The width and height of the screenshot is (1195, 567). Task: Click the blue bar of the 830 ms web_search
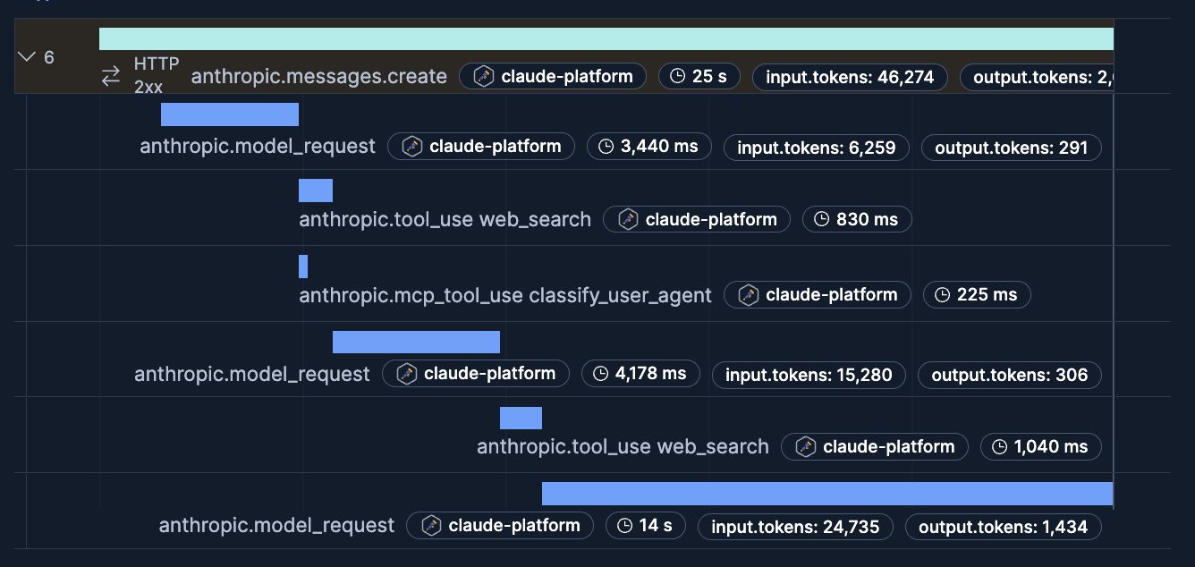click(x=316, y=190)
